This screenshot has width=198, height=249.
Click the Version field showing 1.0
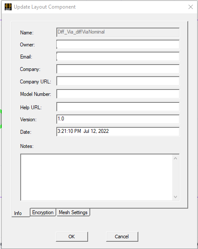coord(118,119)
